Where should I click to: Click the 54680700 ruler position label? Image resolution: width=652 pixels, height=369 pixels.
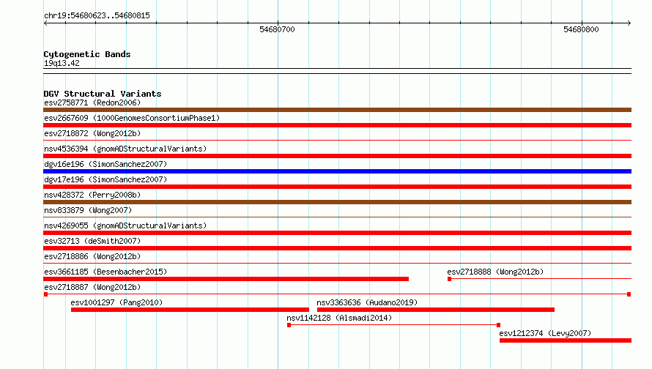tap(277, 29)
